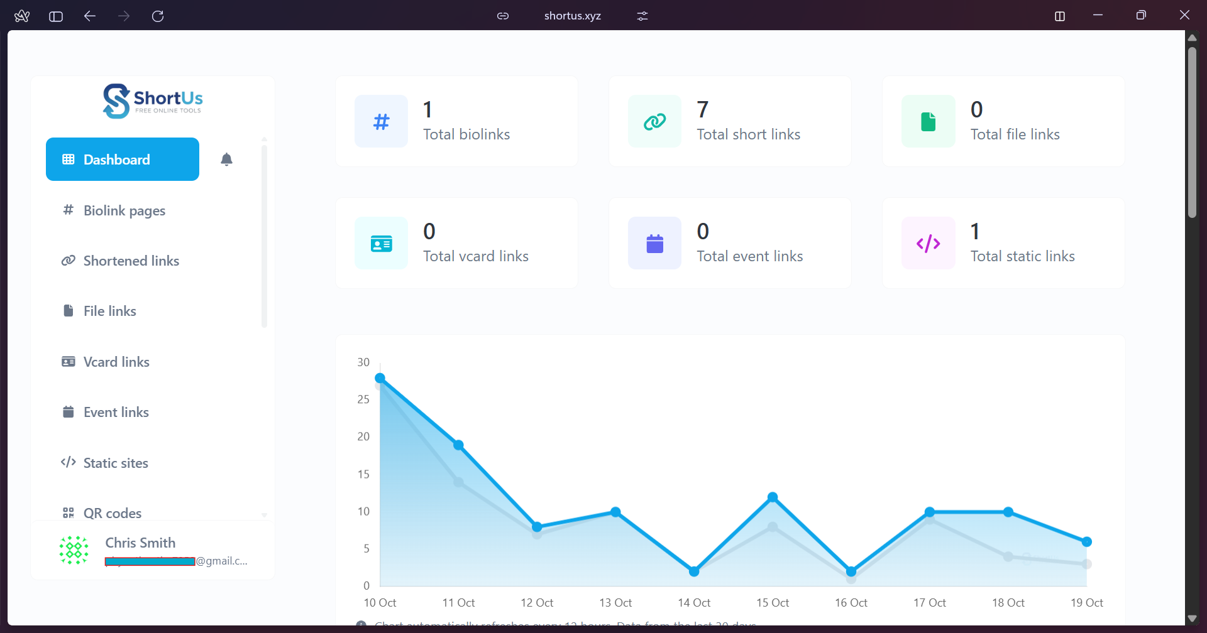Open notifications via the bell icon
Image resolution: width=1207 pixels, height=633 pixels.
tap(227, 160)
